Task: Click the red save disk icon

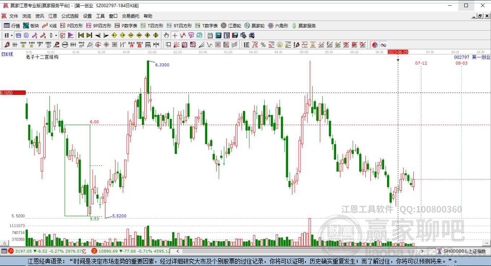Action: click(x=235, y=35)
